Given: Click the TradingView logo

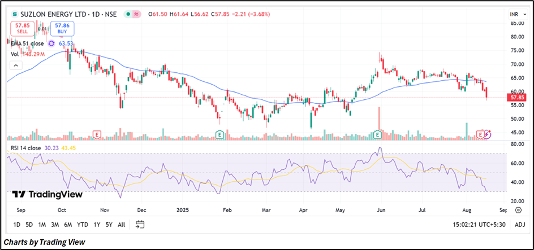Looking at the screenshot, I should [48, 194].
